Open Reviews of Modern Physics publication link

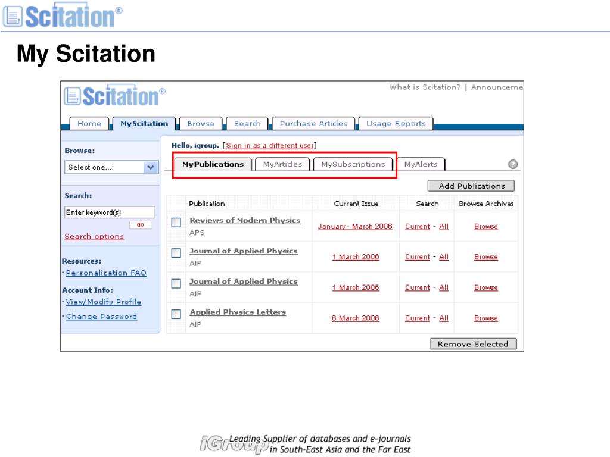point(245,220)
